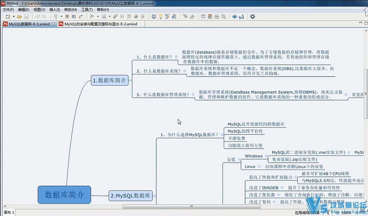Click the horizontal scrollbar thumb
Screen dimensions: 368x216
(191, 206)
